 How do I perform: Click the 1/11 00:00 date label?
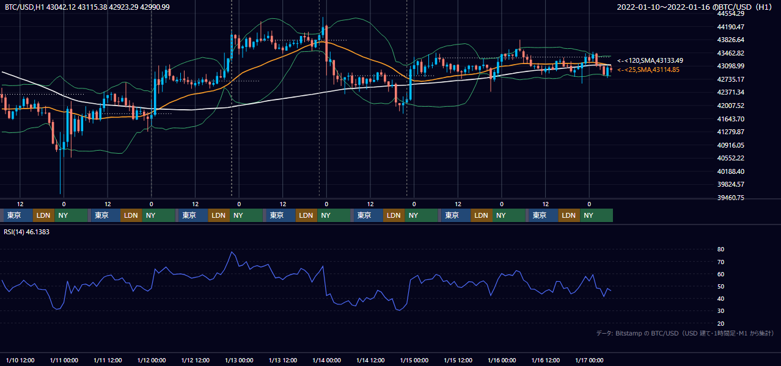[x=64, y=360]
